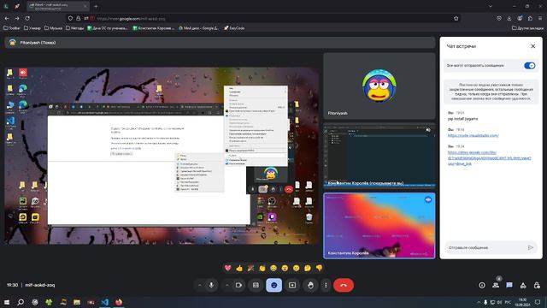Screen dimensions: 547x308
Task: Turn off the camera in Meet controls
Action: (238, 285)
